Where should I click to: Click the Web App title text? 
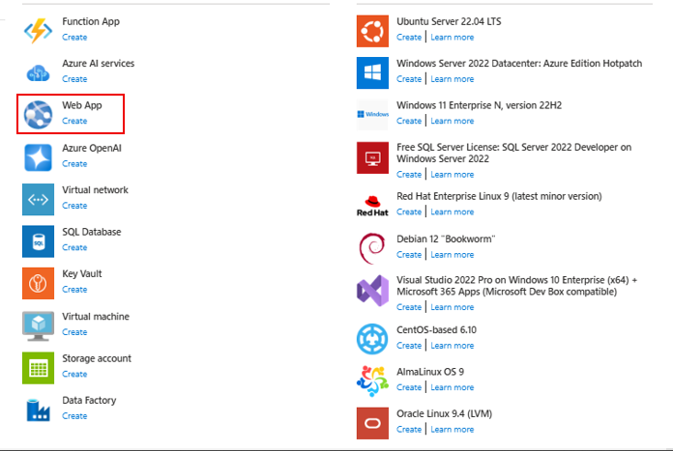coord(82,105)
